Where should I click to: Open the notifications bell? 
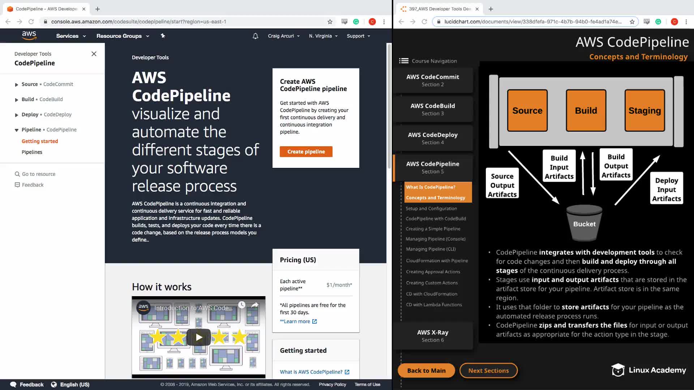pyautogui.click(x=255, y=36)
